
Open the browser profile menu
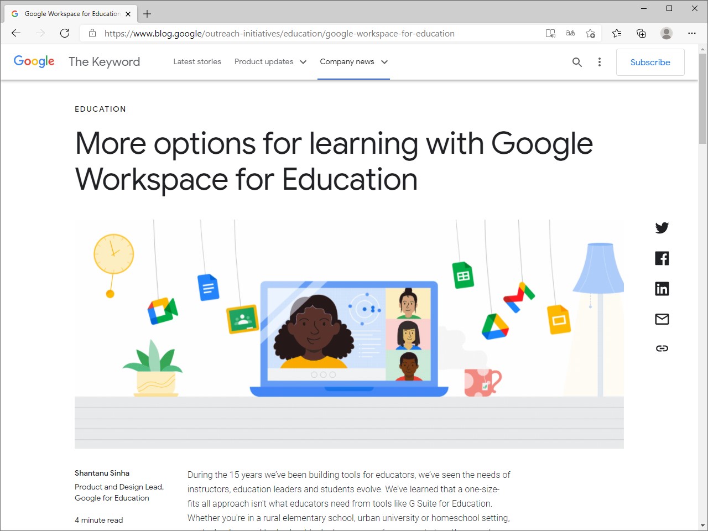[x=666, y=33]
